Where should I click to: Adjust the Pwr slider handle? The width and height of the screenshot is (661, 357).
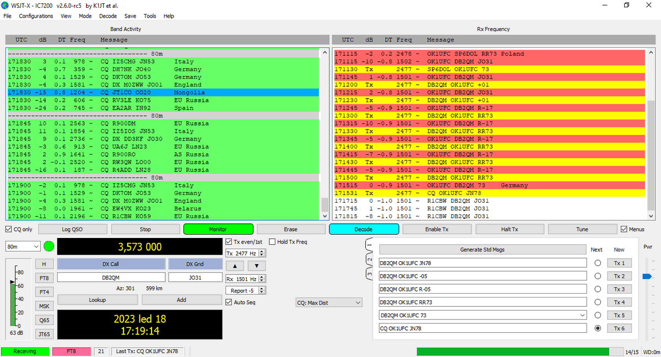(x=647, y=277)
